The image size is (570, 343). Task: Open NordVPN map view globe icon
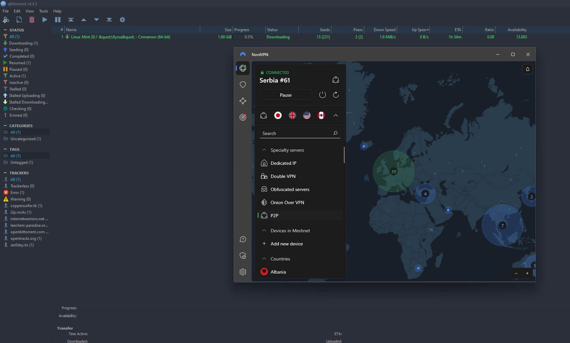click(x=243, y=68)
